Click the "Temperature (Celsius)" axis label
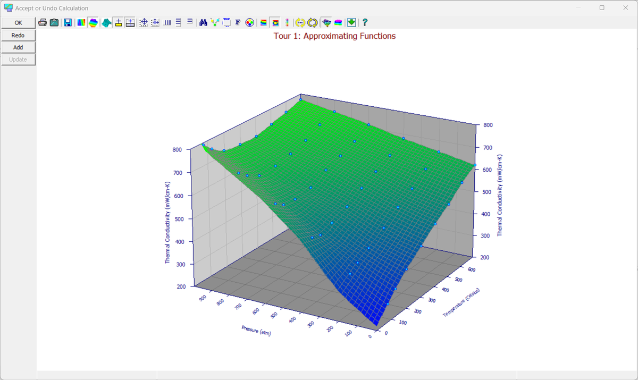The image size is (638, 380). click(x=462, y=302)
